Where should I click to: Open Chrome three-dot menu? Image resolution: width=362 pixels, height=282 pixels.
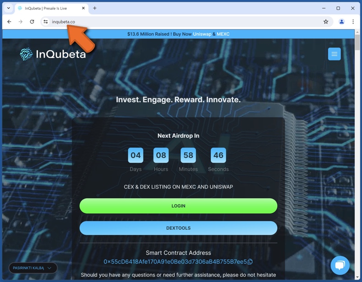click(353, 22)
